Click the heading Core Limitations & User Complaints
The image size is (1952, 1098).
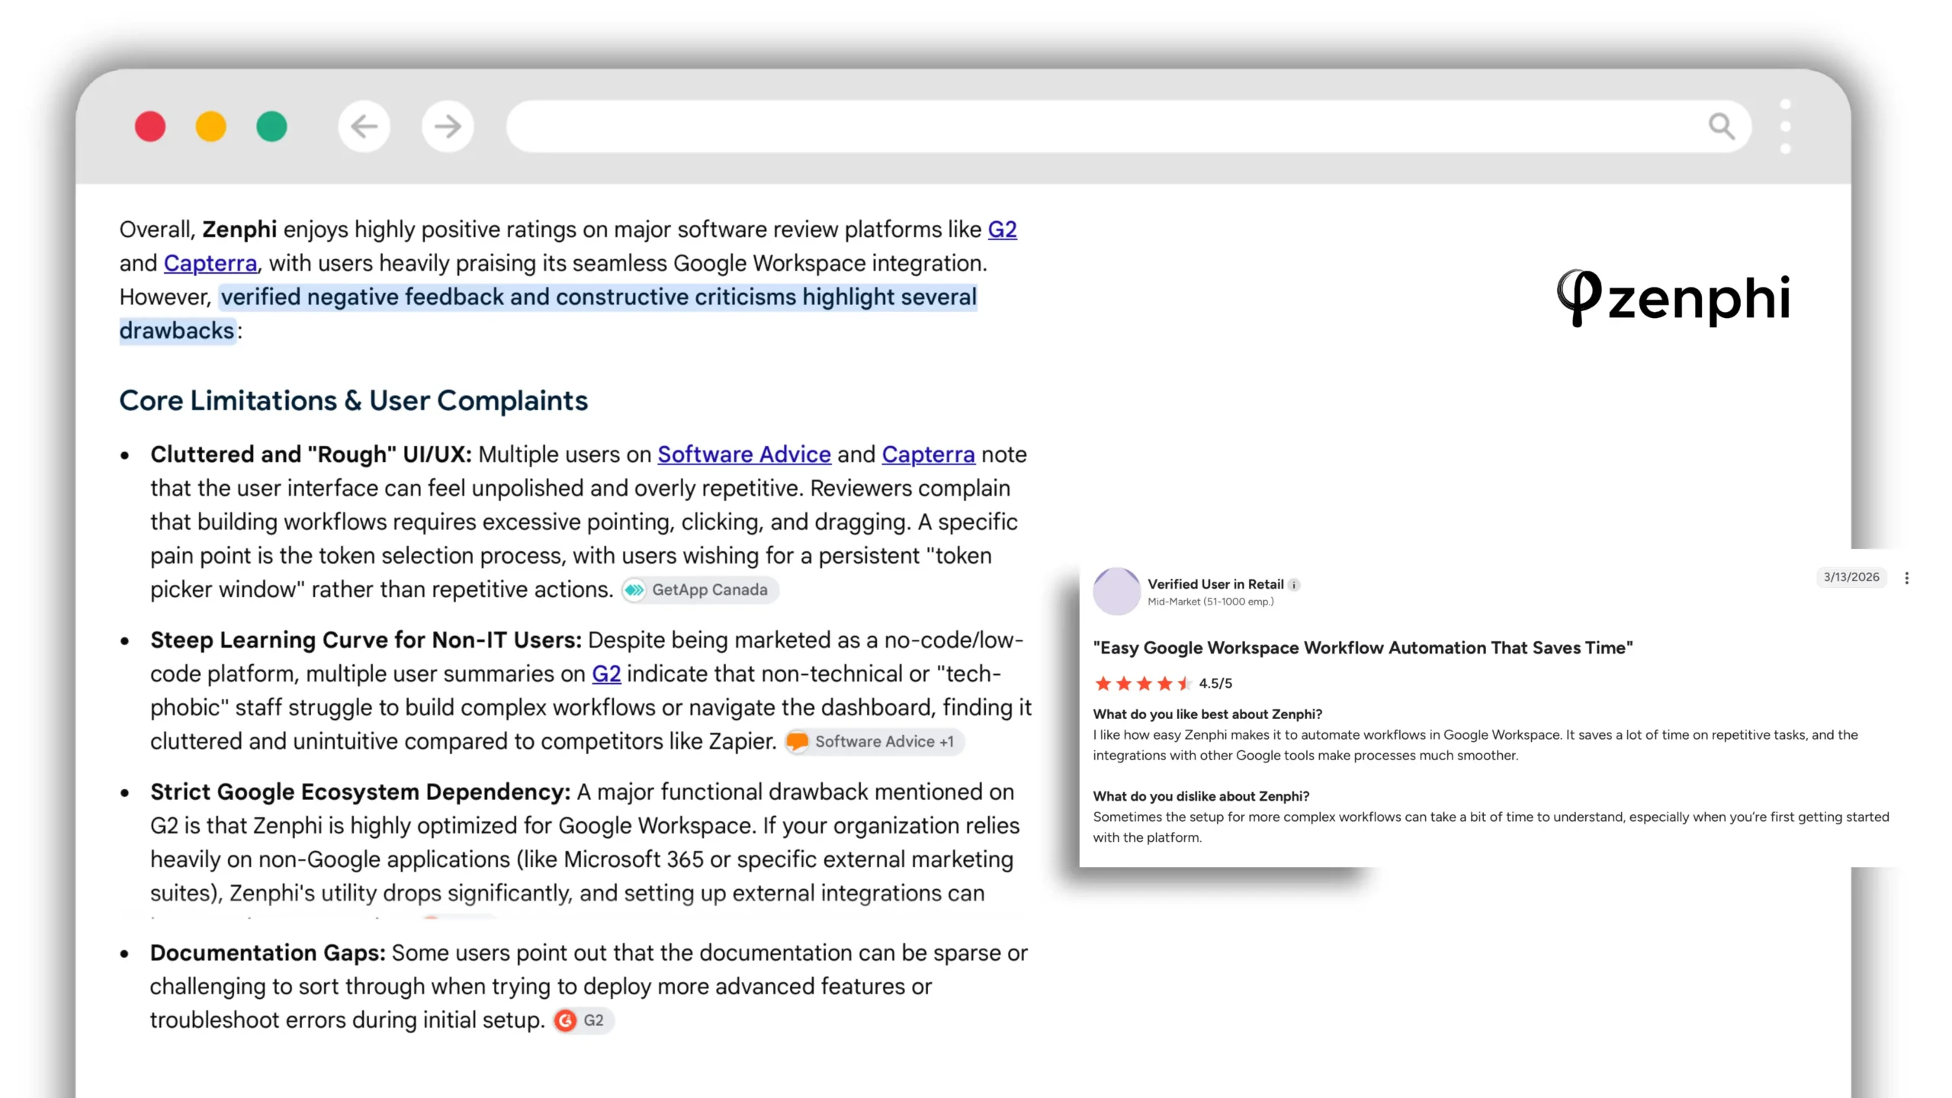354,400
